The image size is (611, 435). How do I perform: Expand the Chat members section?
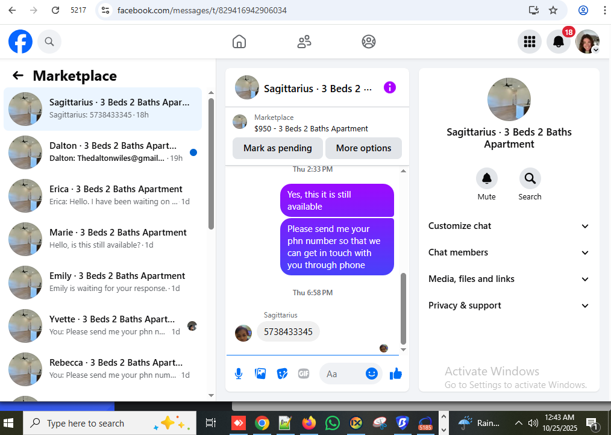coord(509,252)
